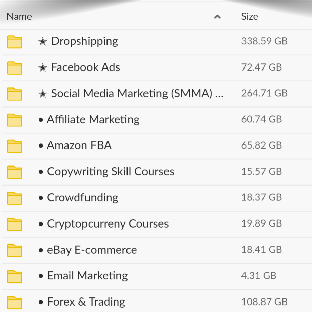Open the Cryptopcurreny Courses folder name
312x312 pixels.
108,224
